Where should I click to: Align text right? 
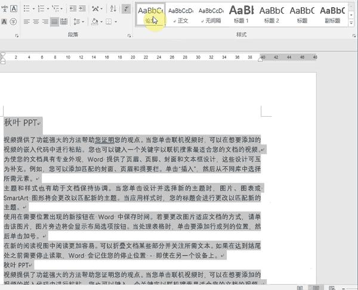click(45, 21)
